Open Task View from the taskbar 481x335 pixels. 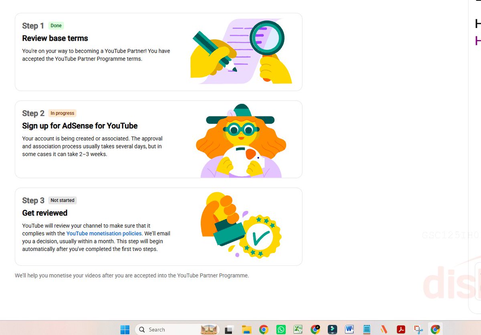pyautogui.click(x=228, y=329)
